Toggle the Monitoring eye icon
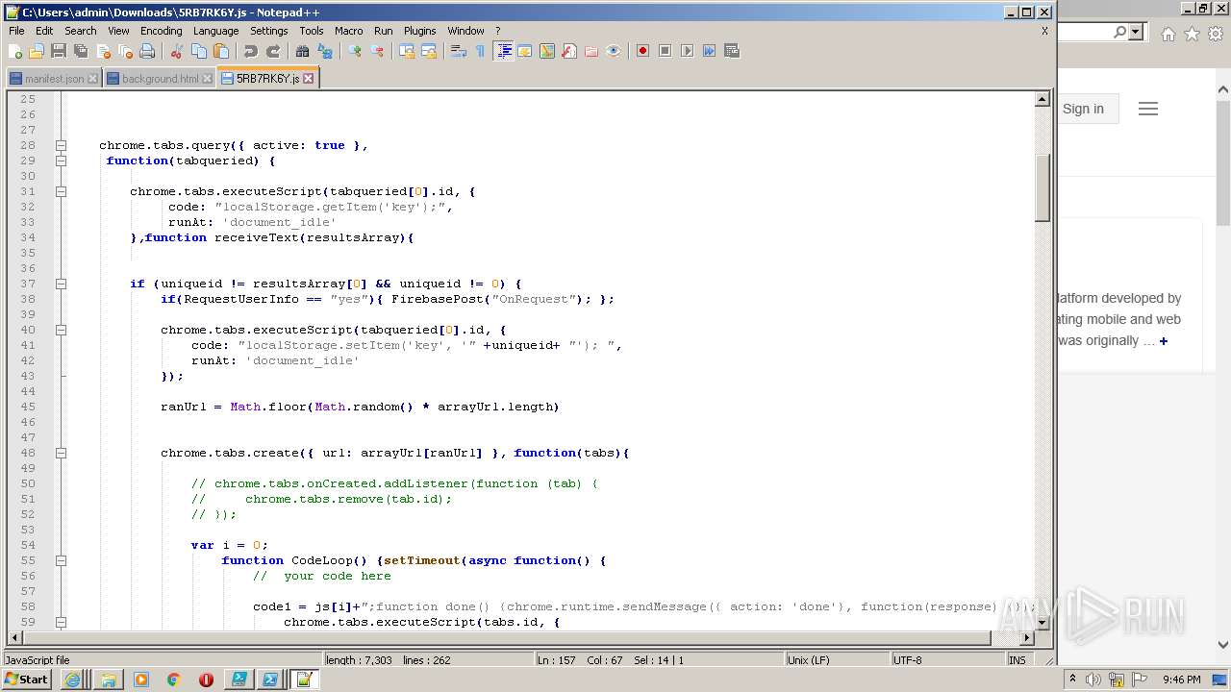The image size is (1231, 692). (614, 51)
